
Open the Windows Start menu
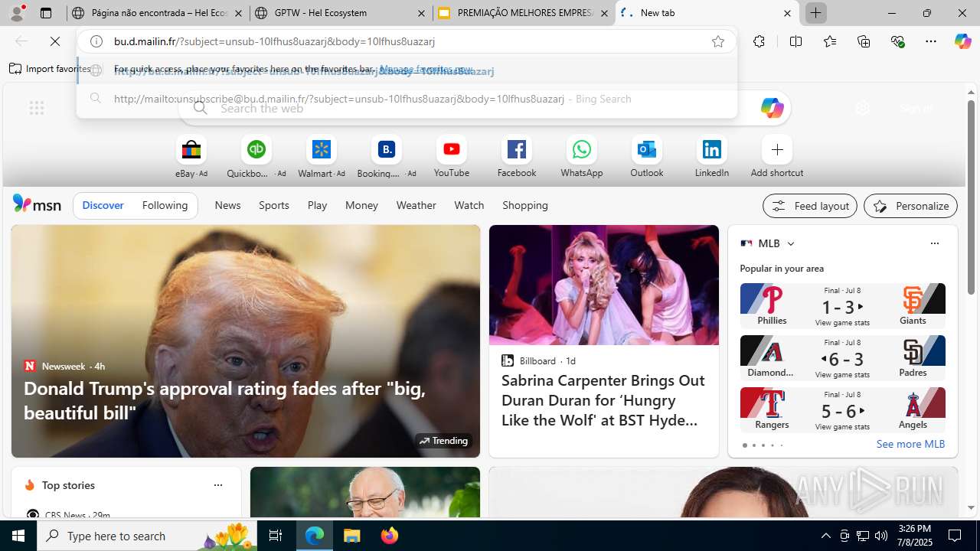[18, 536]
